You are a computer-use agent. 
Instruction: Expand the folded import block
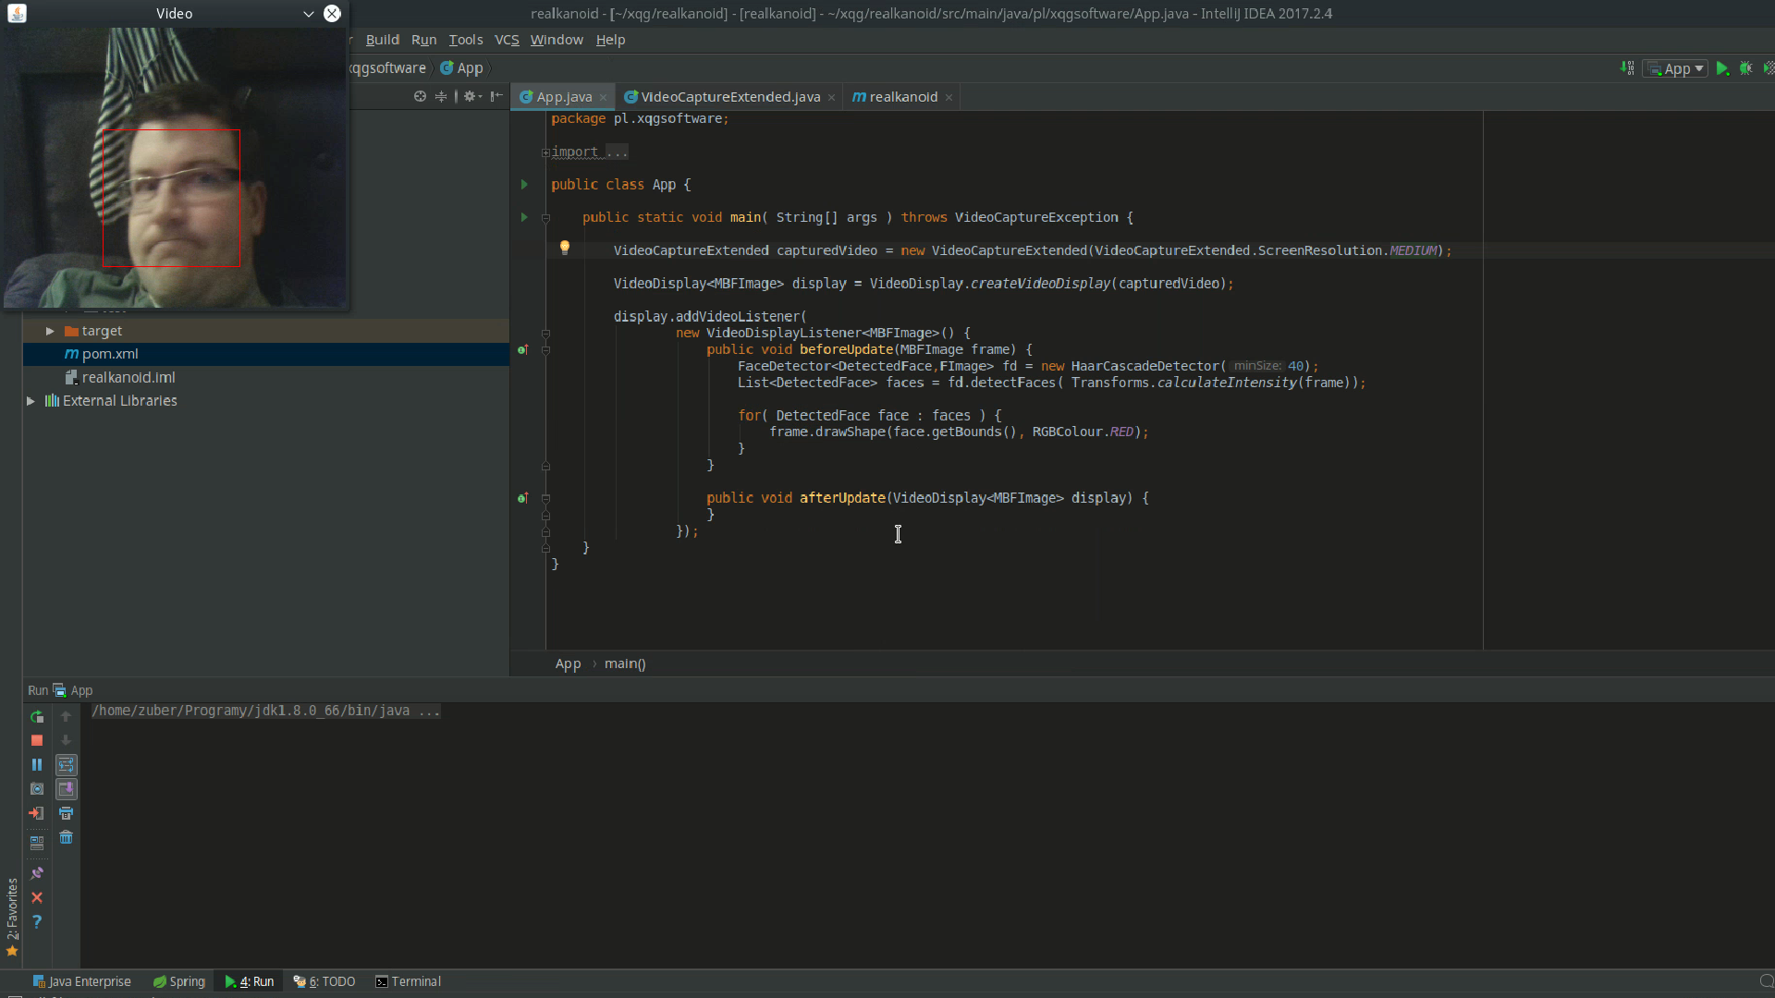pos(545,152)
